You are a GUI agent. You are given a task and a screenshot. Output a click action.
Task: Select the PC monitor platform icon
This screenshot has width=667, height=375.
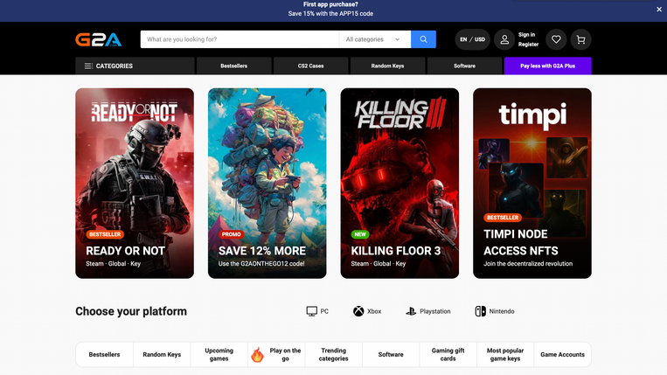point(312,311)
